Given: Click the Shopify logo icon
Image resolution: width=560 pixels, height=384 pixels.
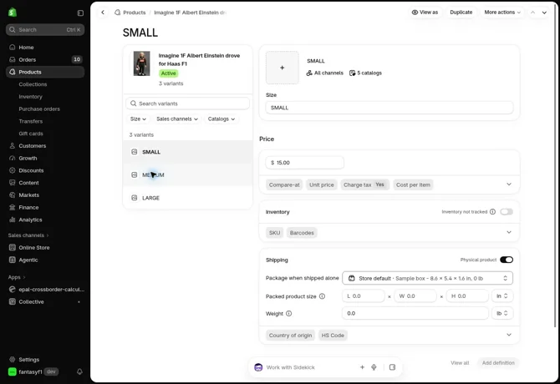Looking at the screenshot, I should point(13,13).
